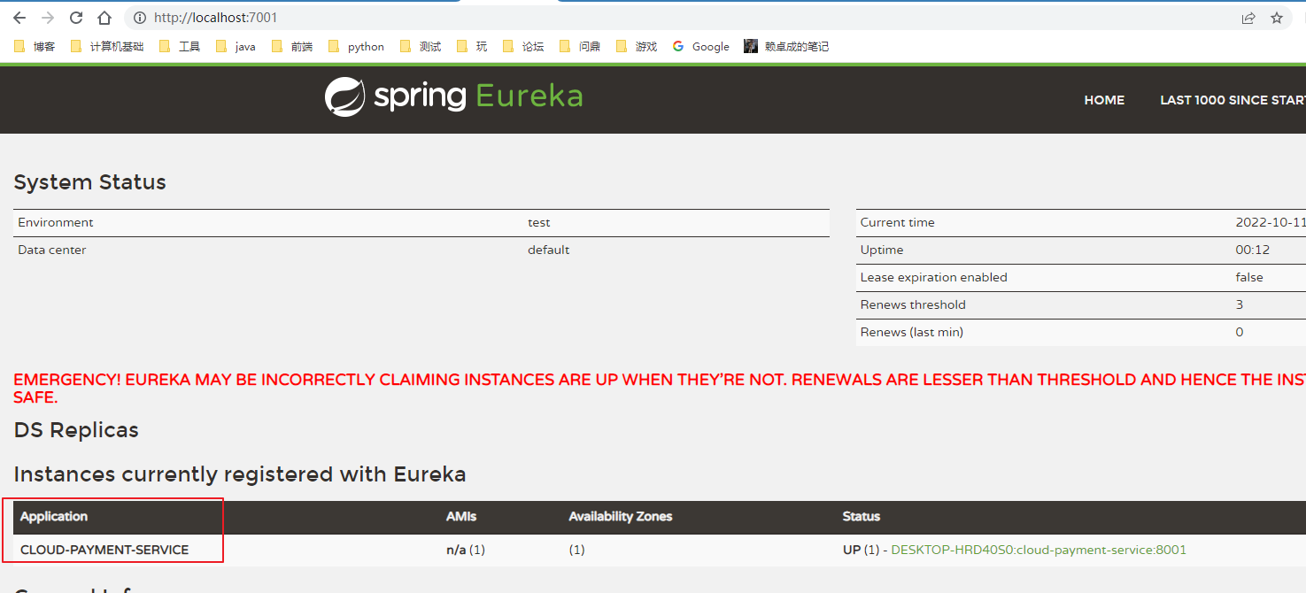Click the browser back arrow
Image resolution: width=1306 pixels, height=593 pixels.
(19, 18)
